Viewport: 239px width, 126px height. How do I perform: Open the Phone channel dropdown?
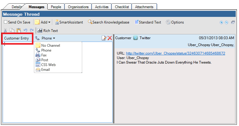[45, 38]
